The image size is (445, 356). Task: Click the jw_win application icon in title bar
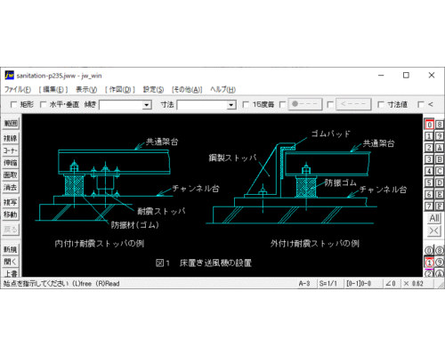pos(9,76)
